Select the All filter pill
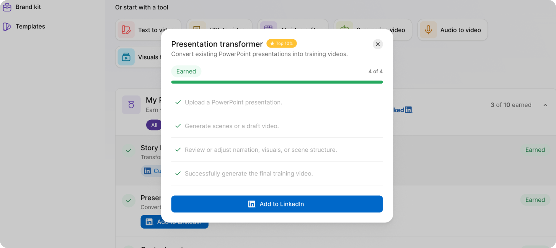 click(154, 125)
